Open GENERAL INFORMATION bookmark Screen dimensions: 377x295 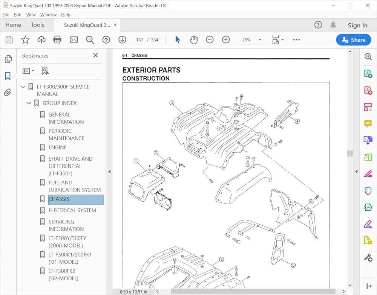point(66,118)
